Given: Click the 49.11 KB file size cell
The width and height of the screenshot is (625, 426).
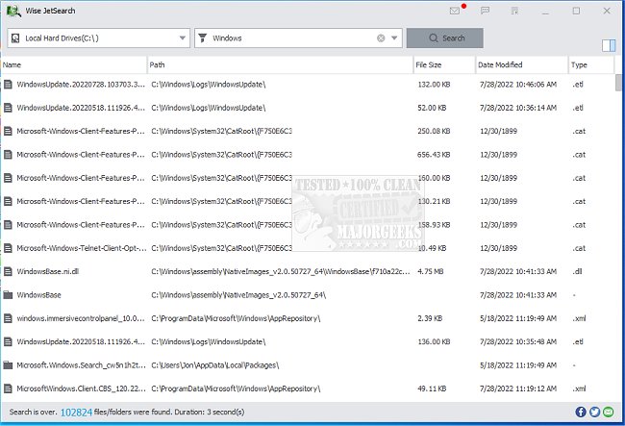Looking at the screenshot, I should coord(432,388).
